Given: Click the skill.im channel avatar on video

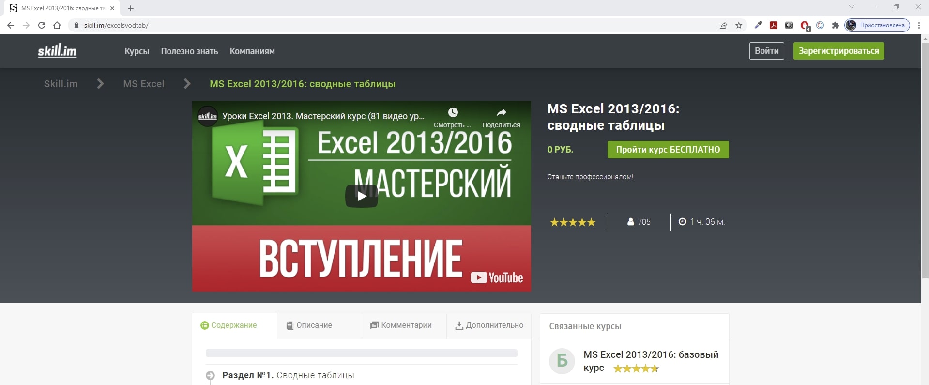Looking at the screenshot, I should pyautogui.click(x=208, y=116).
